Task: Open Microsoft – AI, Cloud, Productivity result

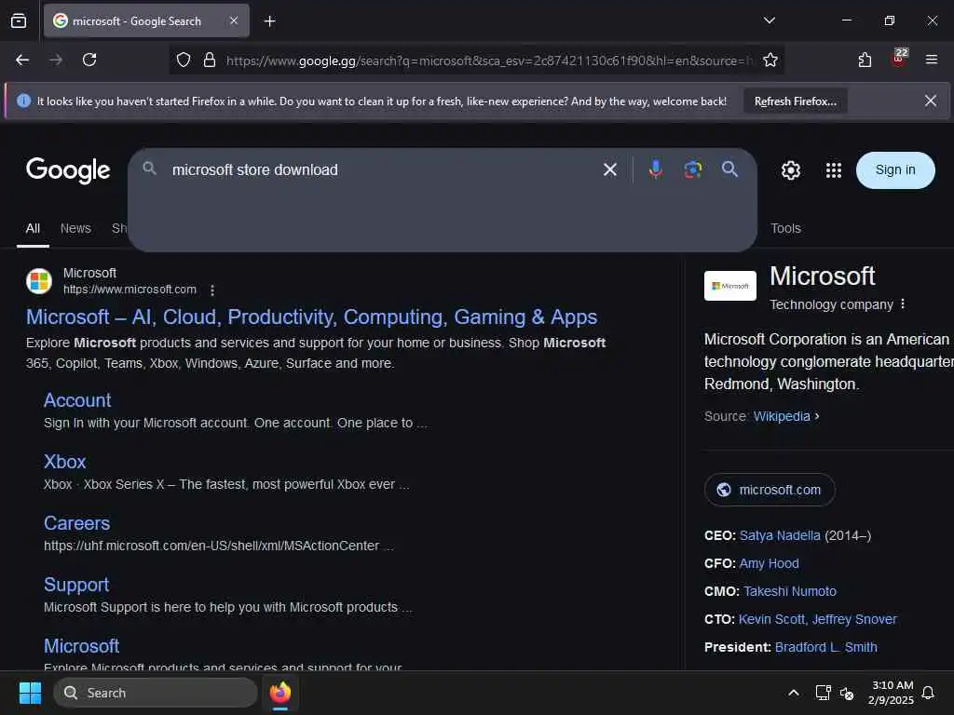Action: [x=311, y=317]
